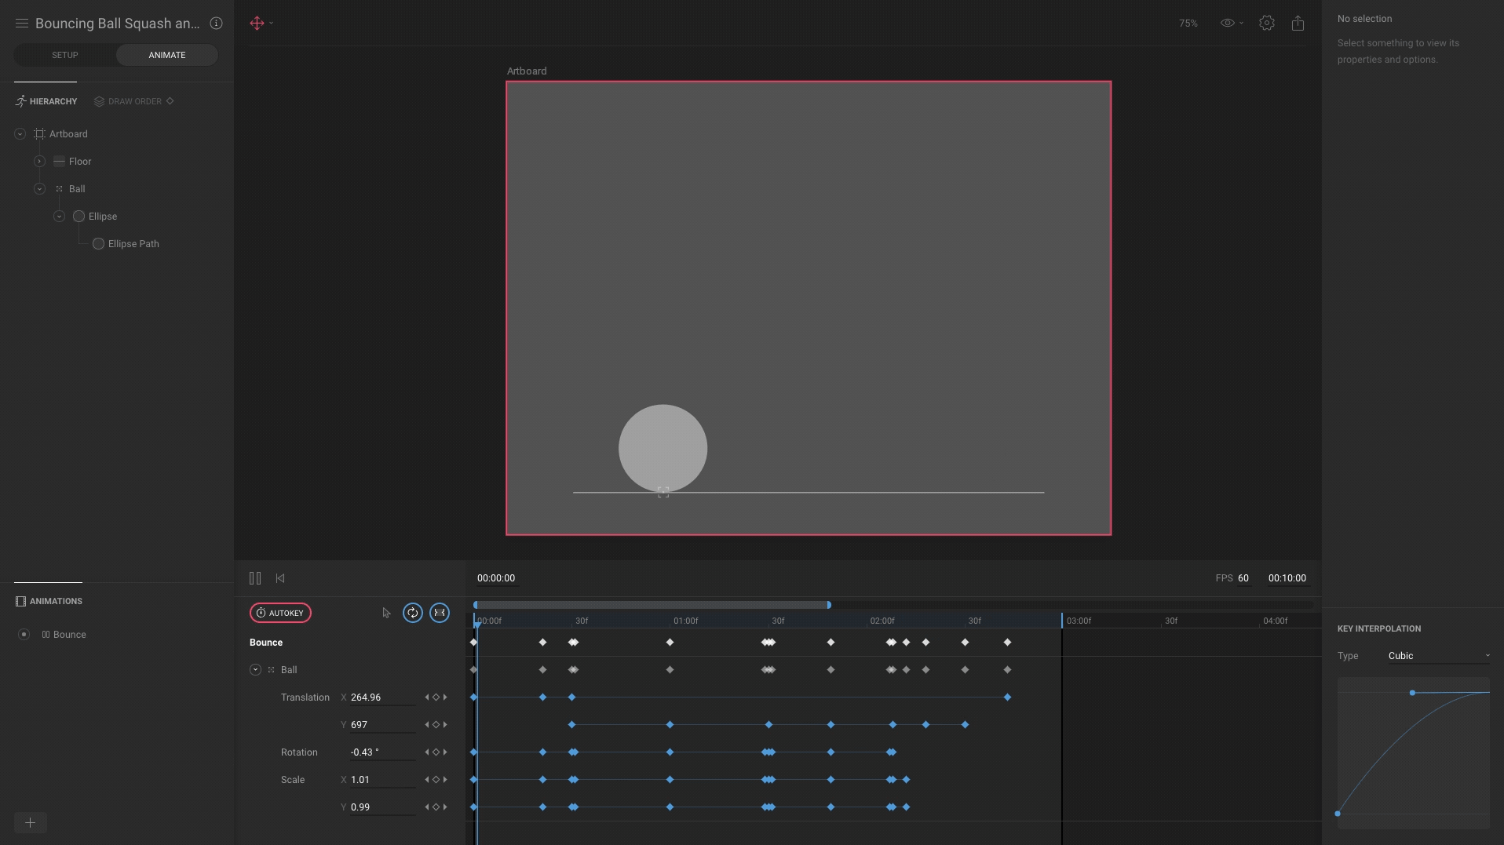Click the upper cubic curve handle

1412,693
